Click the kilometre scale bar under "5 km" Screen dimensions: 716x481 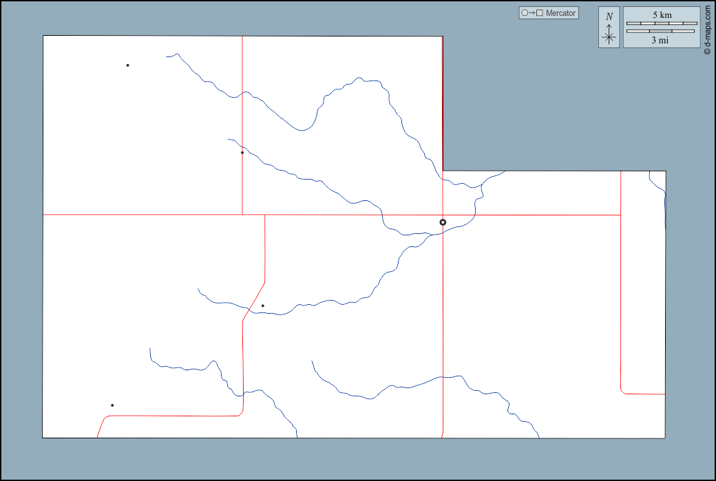click(x=662, y=23)
